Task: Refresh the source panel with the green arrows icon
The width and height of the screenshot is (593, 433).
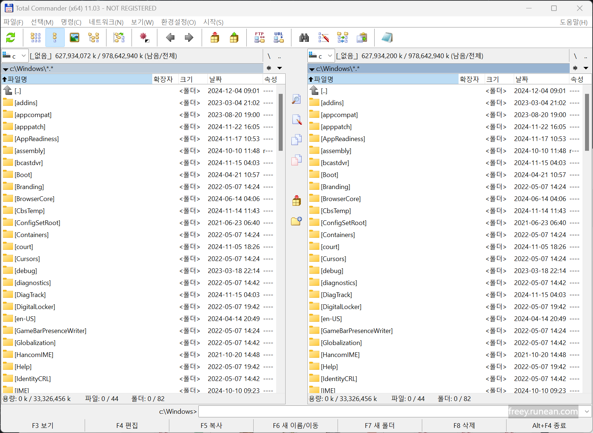Action: [x=11, y=37]
